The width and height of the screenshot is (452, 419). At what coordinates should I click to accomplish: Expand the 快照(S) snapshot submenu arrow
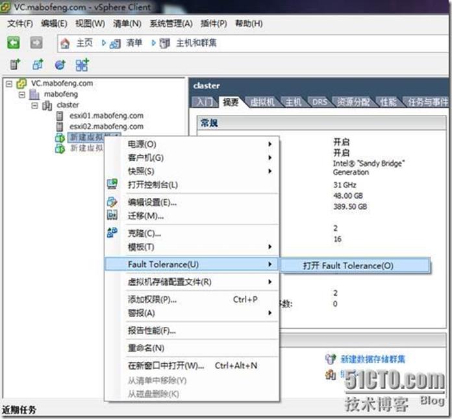(x=270, y=171)
